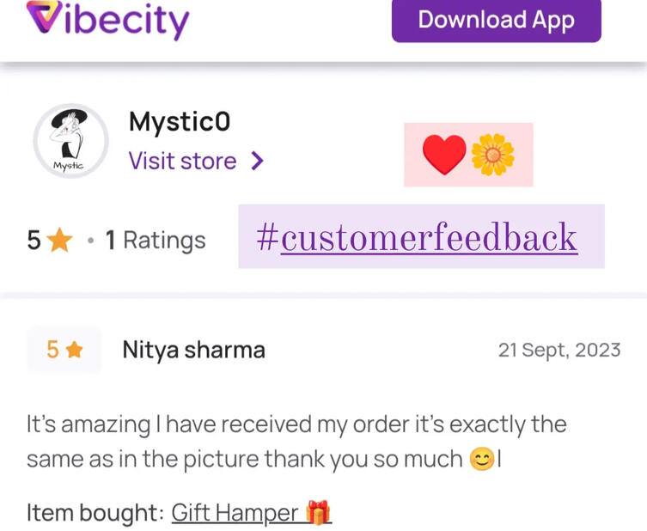The height and width of the screenshot is (531, 647).
Task: Click the gift box emoji icon
Action: [x=318, y=512]
